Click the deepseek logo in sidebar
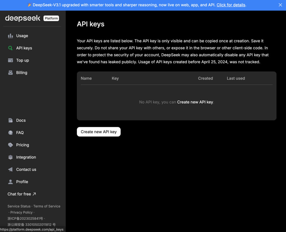Viewport: 286px width, 232px height. pyautogui.click(x=23, y=18)
